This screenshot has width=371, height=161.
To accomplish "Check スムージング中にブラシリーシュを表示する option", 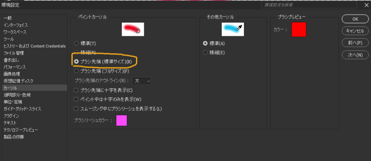I will [76, 109].
